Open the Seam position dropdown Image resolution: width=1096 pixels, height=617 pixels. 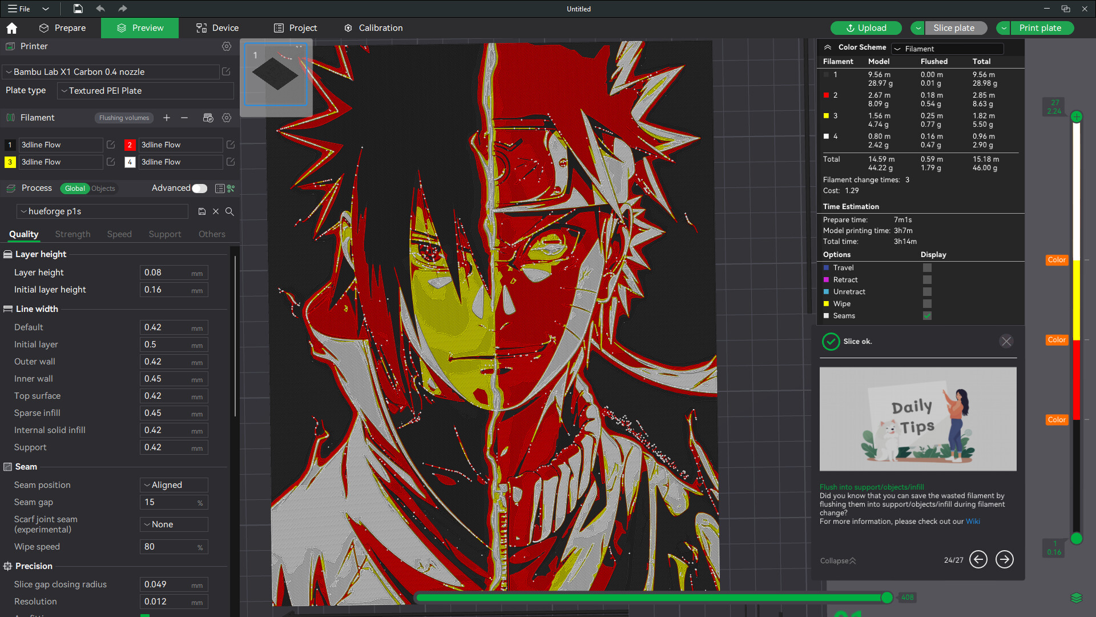click(174, 485)
